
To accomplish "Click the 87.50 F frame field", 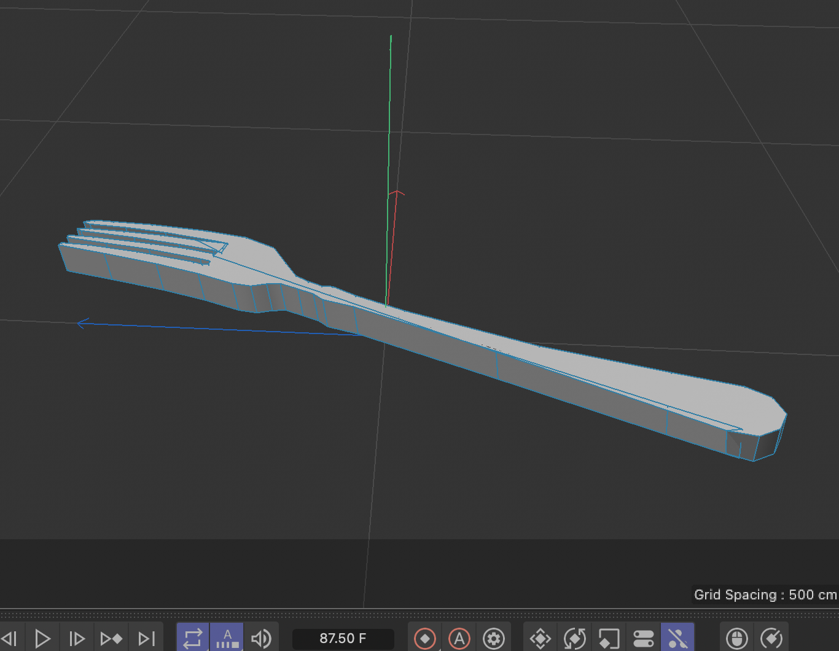I will tap(343, 639).
